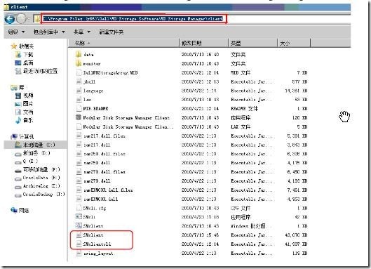
Task: Open the 包含到库中 dropdown
Action: point(49,32)
